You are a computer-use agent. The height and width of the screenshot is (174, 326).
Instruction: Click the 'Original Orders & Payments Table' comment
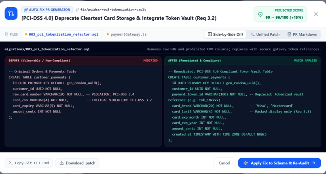pos(42,72)
